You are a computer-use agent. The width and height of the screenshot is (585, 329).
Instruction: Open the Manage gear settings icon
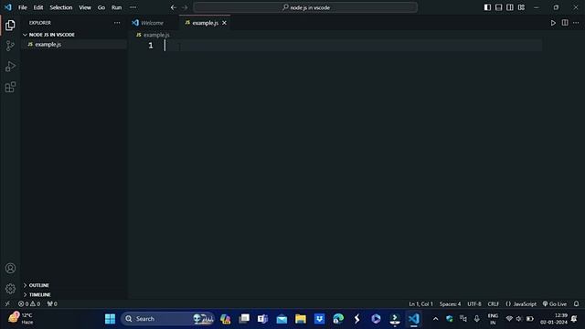tap(10, 289)
